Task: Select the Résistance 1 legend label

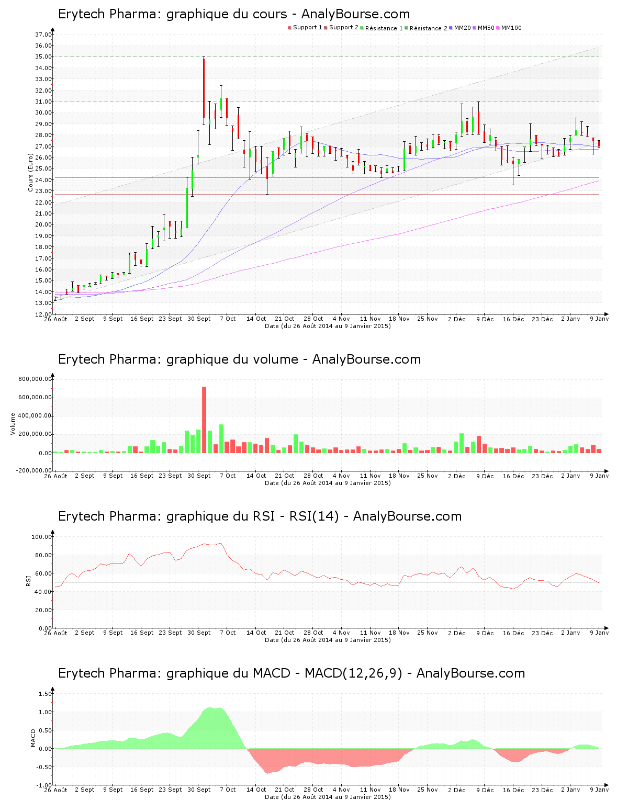Action: click(x=384, y=28)
